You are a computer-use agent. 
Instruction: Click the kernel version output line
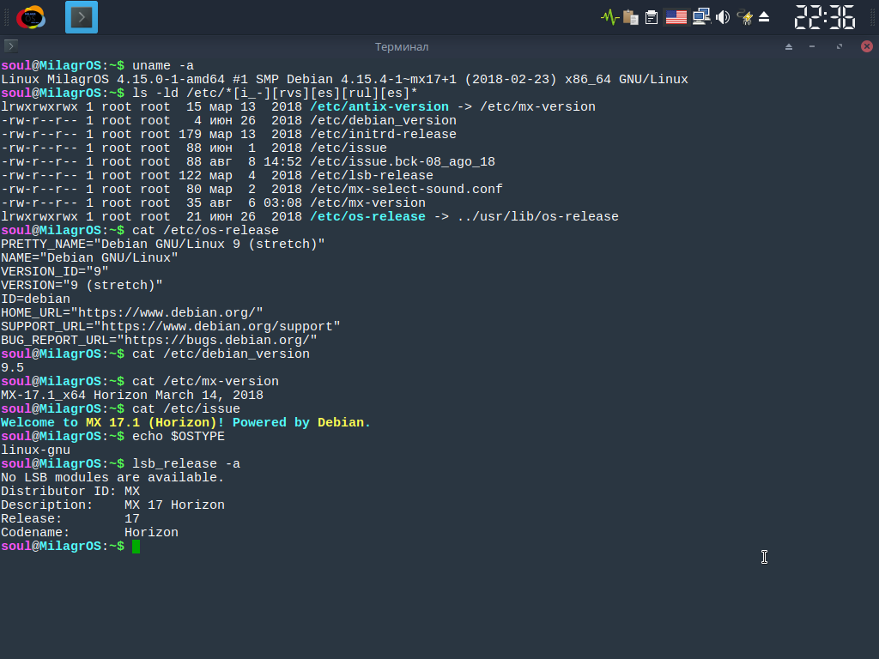345,80
